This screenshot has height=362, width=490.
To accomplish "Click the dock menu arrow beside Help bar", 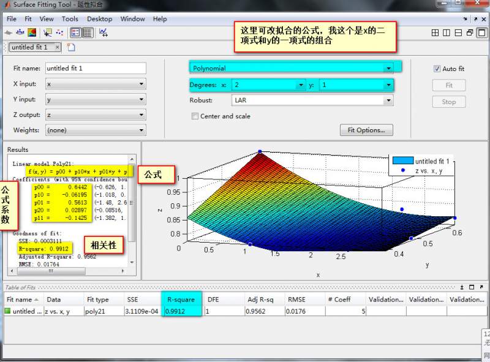I will tap(466, 19).
